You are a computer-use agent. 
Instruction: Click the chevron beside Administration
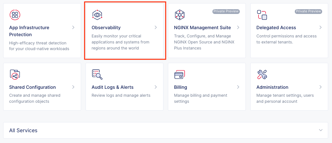point(321,87)
